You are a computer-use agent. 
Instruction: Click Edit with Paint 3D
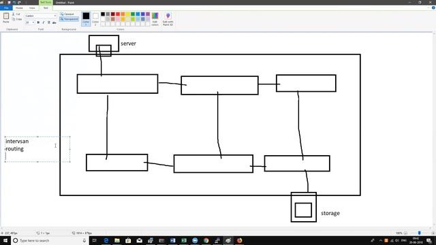(168, 19)
